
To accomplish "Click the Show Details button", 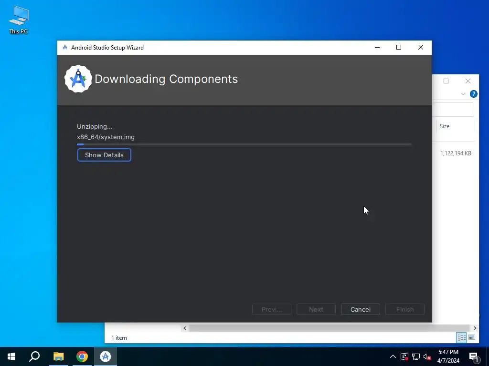I will click(x=104, y=155).
